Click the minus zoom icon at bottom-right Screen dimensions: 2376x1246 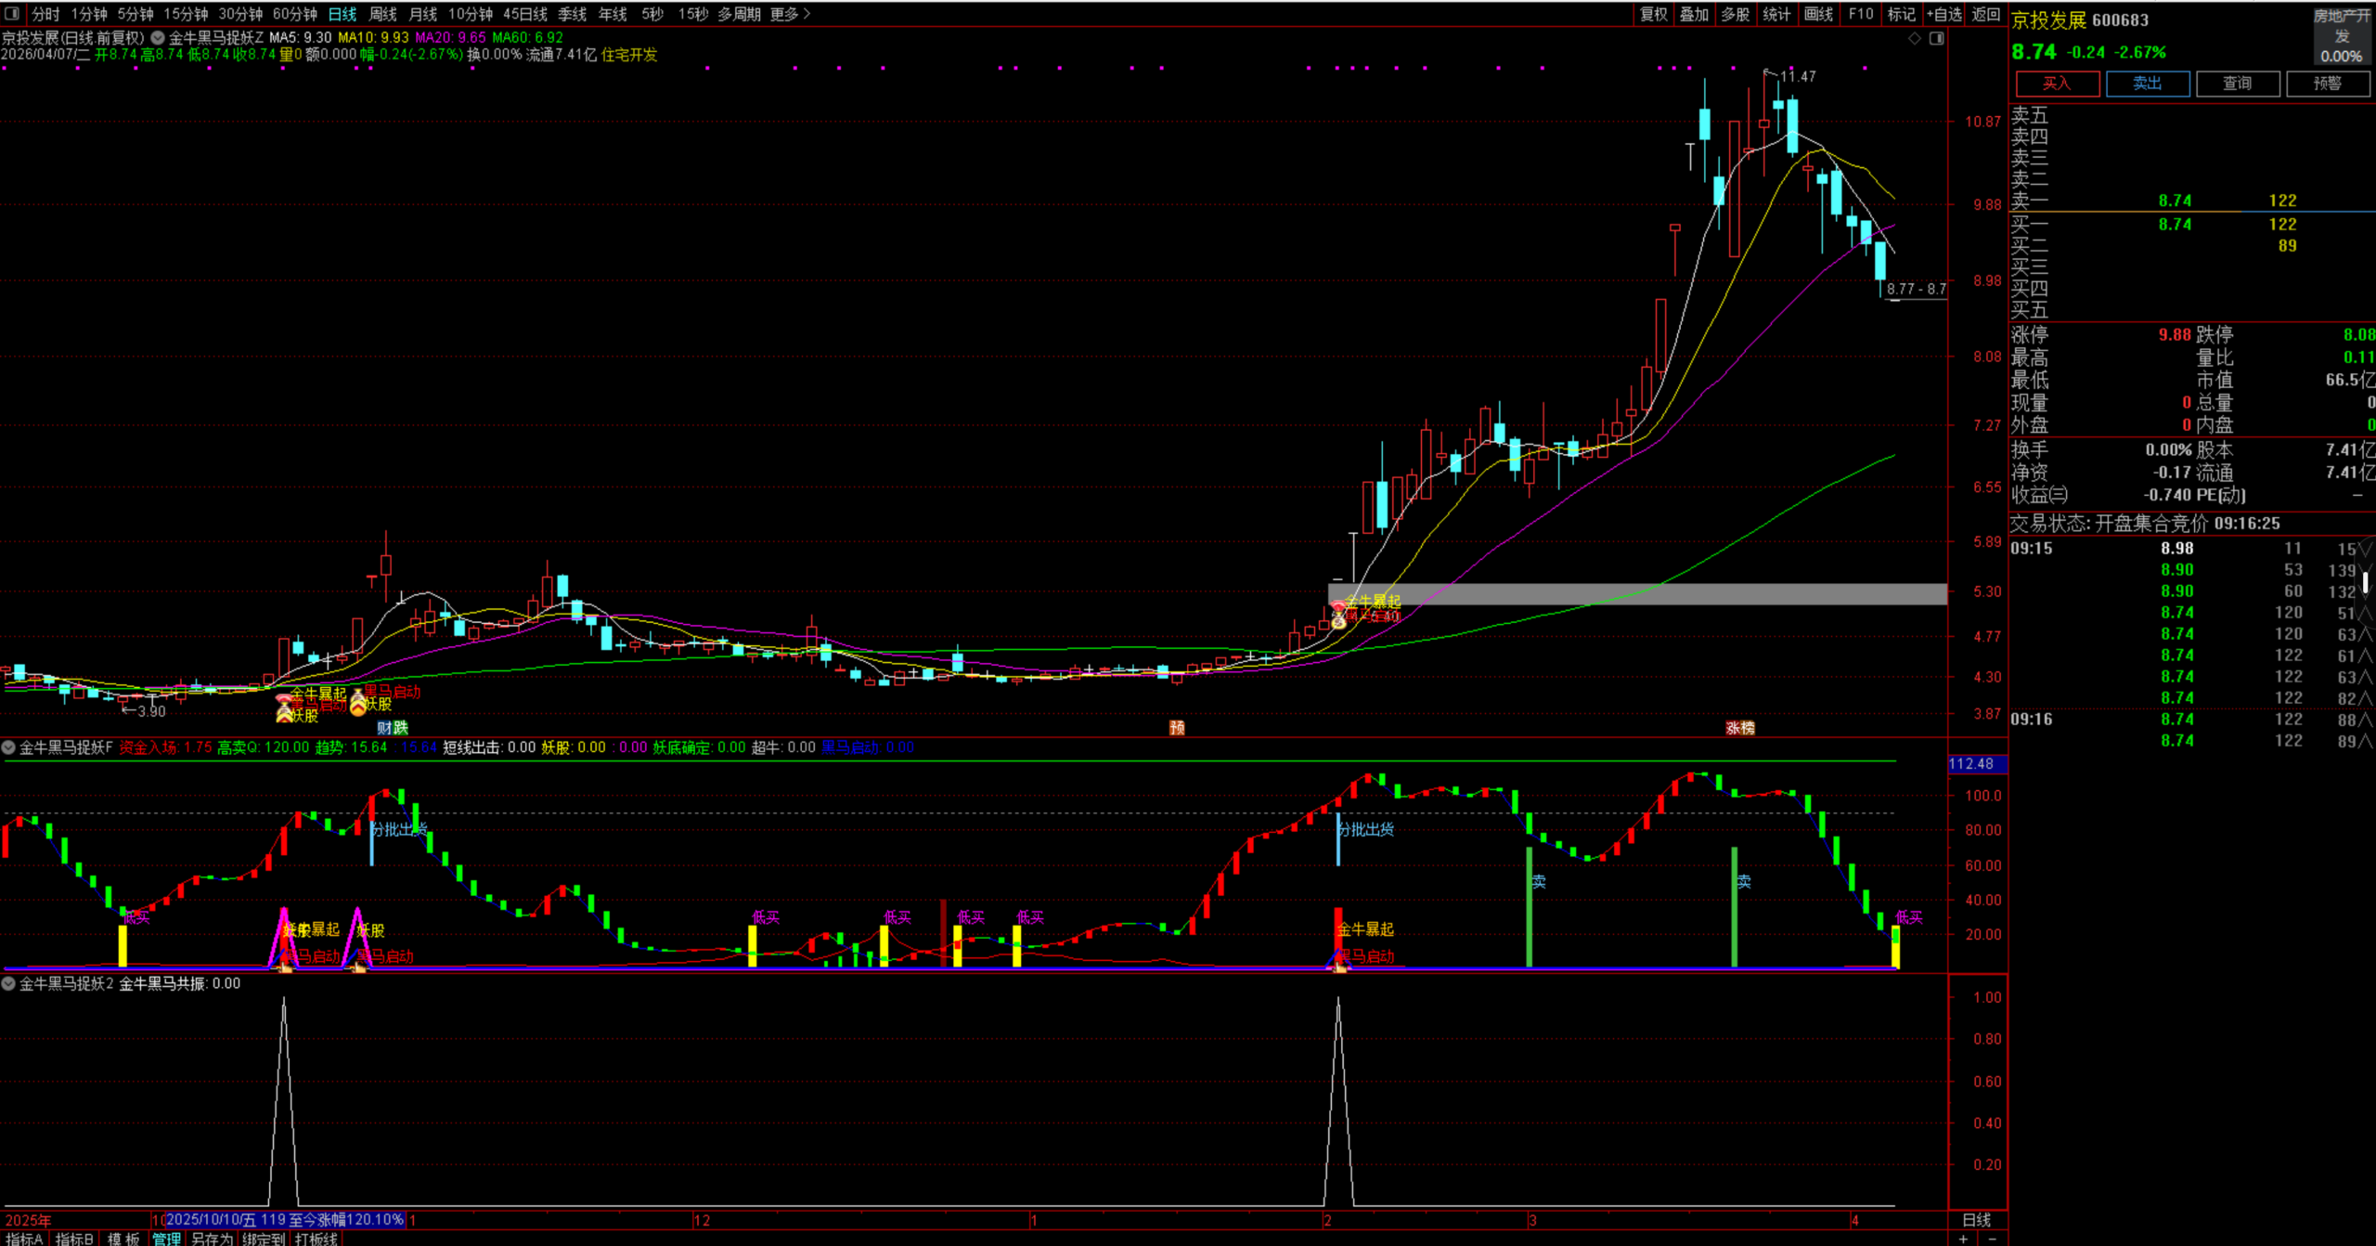click(x=1992, y=1239)
